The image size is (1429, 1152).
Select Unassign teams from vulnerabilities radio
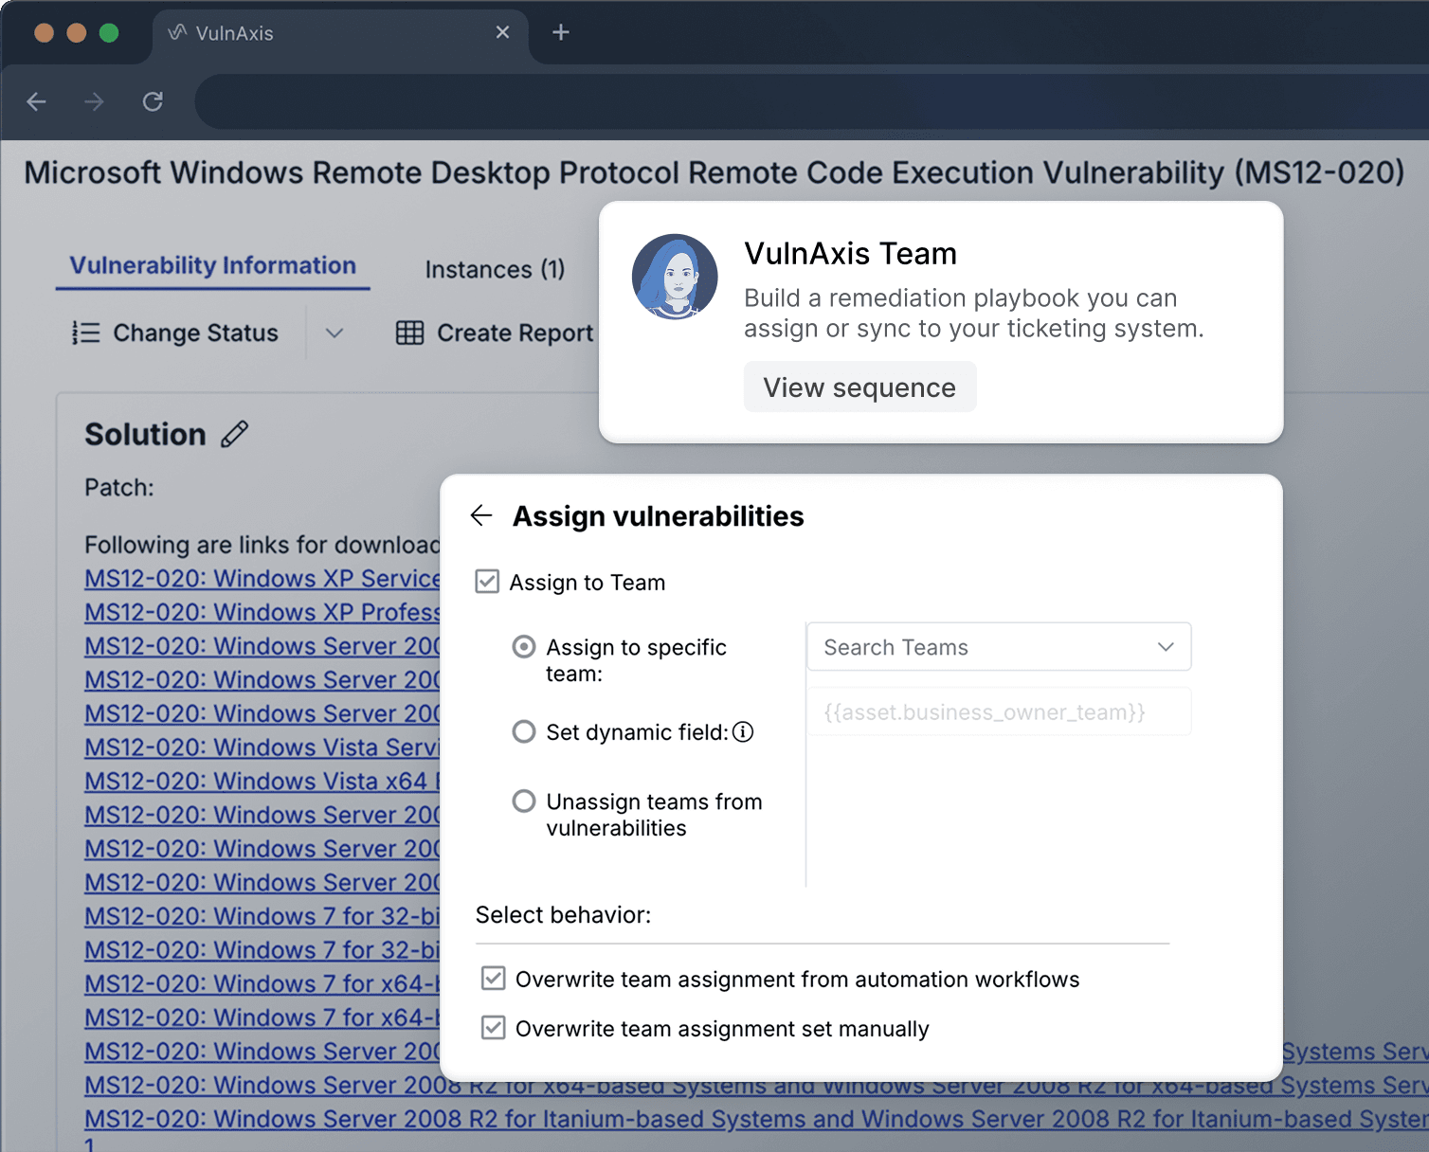pyautogui.click(x=524, y=801)
